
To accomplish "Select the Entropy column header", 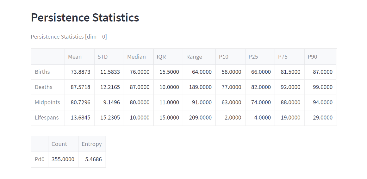I will coord(92,144).
